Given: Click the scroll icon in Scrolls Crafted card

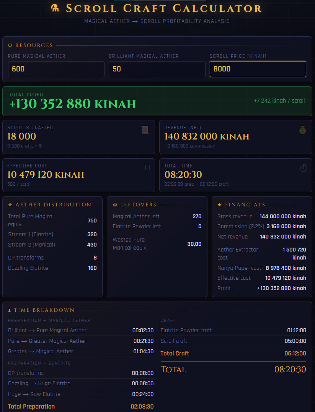Looking at the screenshot, I should [x=145, y=130].
